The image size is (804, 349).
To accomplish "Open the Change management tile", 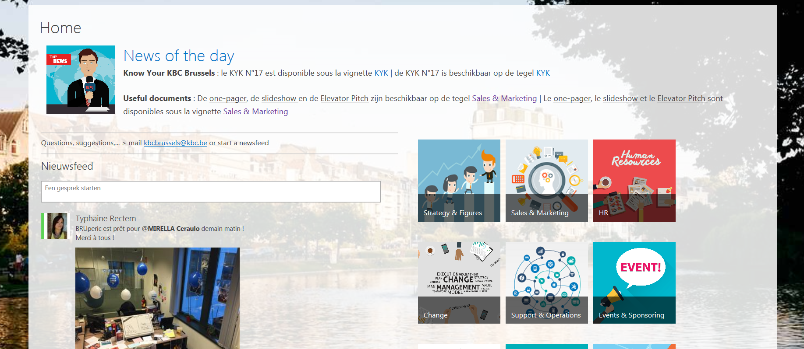I will coord(459,283).
